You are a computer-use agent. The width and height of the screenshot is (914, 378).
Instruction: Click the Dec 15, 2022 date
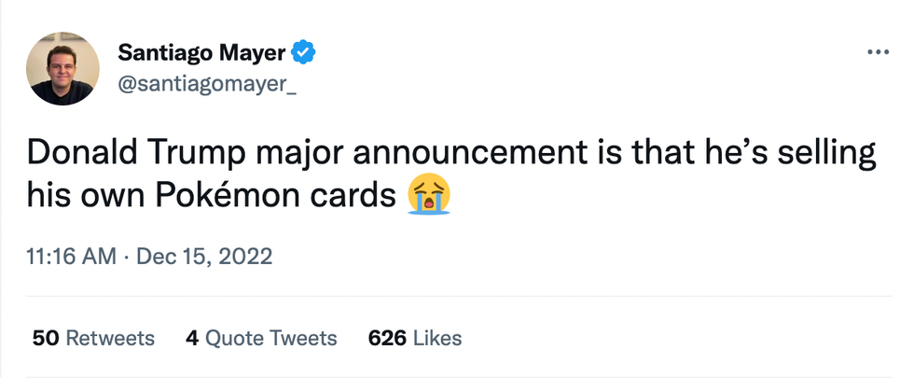coord(204,256)
